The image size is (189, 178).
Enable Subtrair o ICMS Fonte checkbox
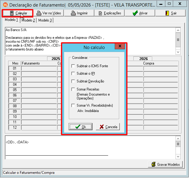pos(73,66)
